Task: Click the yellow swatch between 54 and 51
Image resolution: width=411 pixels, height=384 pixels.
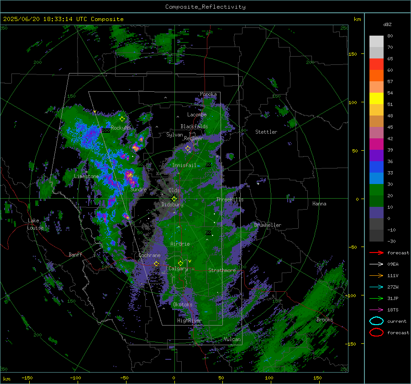Action: 376,98
